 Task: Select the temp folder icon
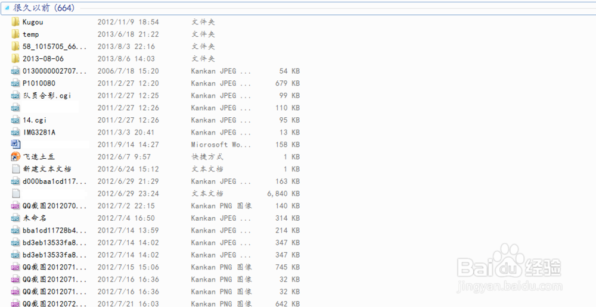[x=15, y=34]
